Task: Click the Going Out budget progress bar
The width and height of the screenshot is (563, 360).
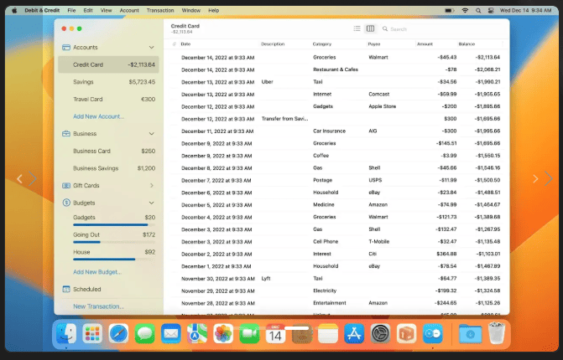Action: (114, 242)
